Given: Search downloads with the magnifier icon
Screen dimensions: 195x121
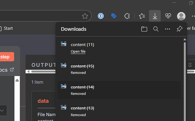Looking at the screenshot, I should [x=156, y=29].
